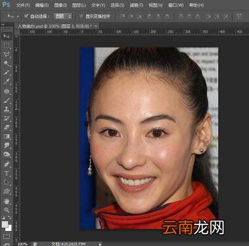The width and height of the screenshot is (249, 246).
Task: Select the Eraser tool
Action: point(7,128)
